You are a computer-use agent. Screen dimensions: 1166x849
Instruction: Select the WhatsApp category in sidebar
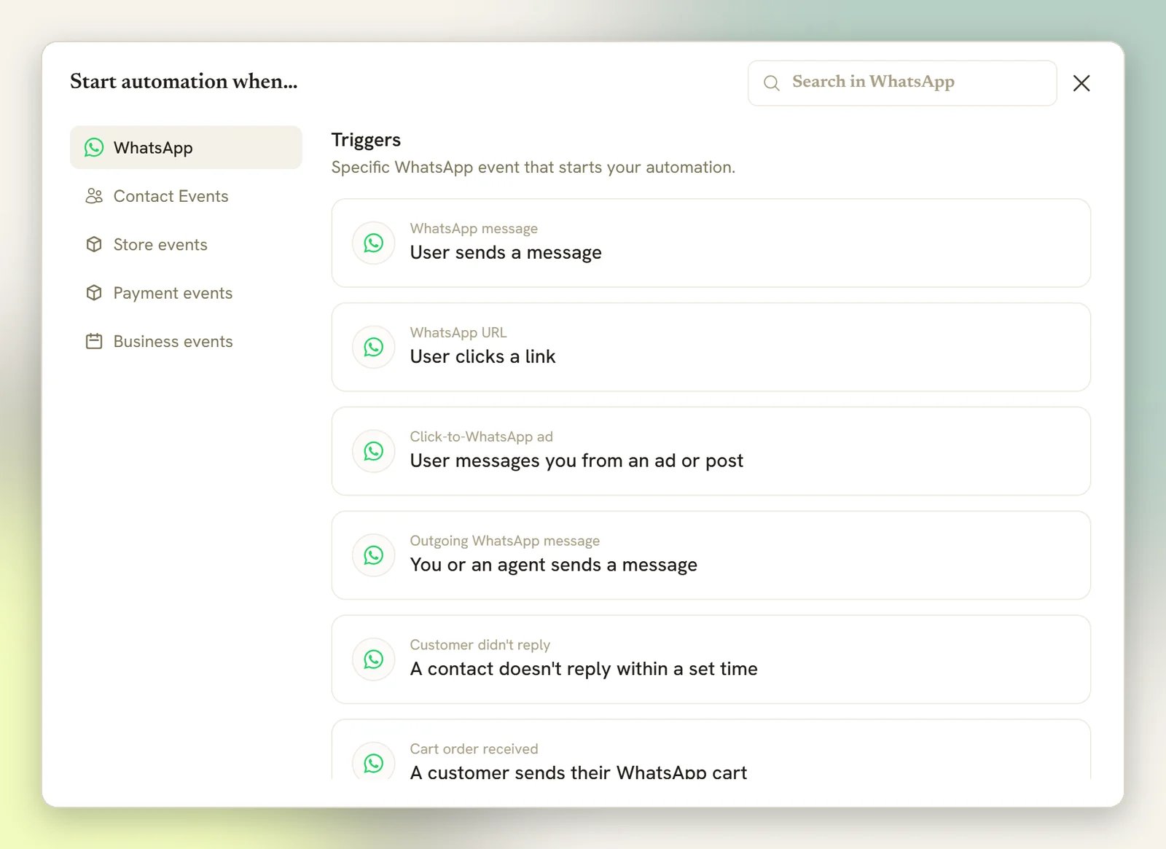pos(186,147)
